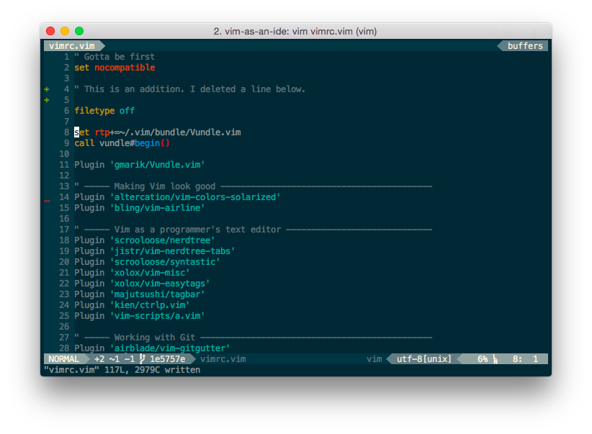This screenshot has height=434, width=592.
Task: Place cursor on the Gotta be first comment
Action: 115,57
